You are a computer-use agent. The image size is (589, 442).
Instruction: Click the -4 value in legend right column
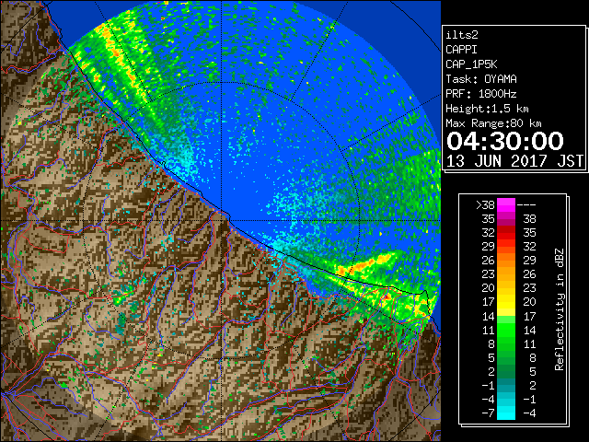529,413
